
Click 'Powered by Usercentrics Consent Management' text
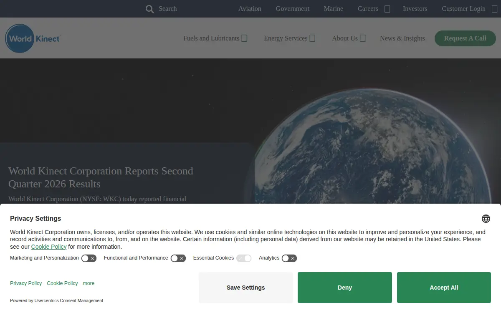point(56,300)
